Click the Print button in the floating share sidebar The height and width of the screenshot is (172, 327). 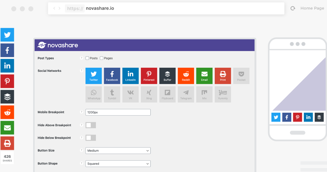pyautogui.click(x=7, y=143)
